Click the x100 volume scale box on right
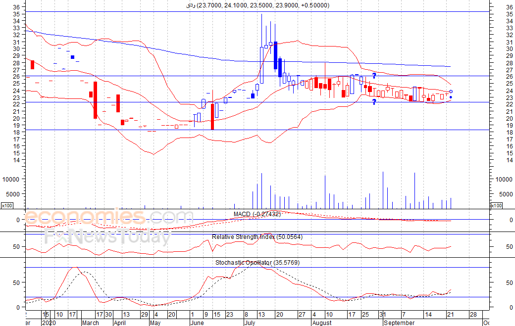The width and height of the screenshot is (515, 326). point(496,205)
